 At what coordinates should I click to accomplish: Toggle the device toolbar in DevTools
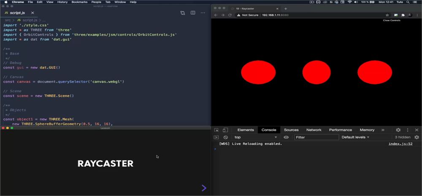[x=225, y=130]
